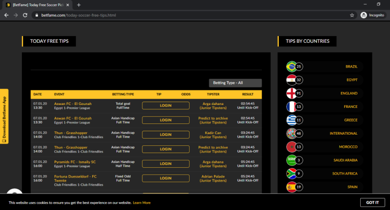This screenshot has height=210, width=390.
Task: Click the Egypt flag icon
Action: point(291,80)
